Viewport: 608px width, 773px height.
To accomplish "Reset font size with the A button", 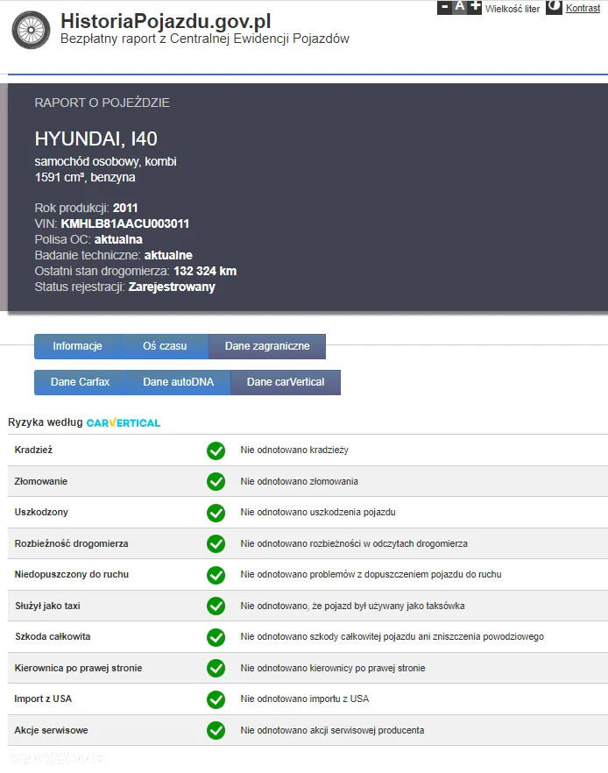I will (460, 7).
